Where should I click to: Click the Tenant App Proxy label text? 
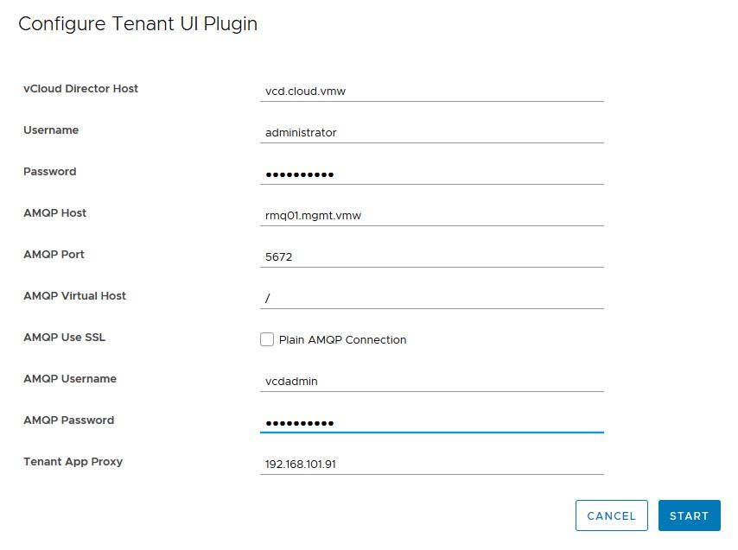[73, 462]
